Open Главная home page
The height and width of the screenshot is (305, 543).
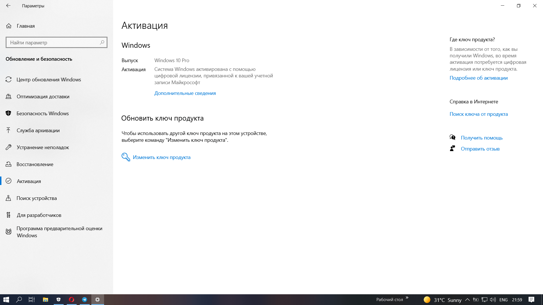pyautogui.click(x=25, y=26)
